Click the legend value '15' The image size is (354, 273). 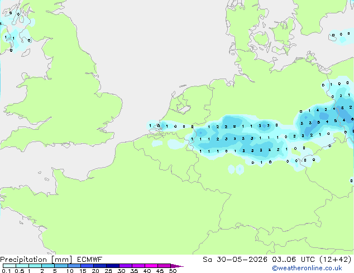point(83,271)
